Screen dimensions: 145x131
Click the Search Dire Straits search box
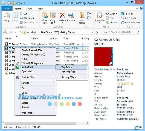tap(121, 32)
